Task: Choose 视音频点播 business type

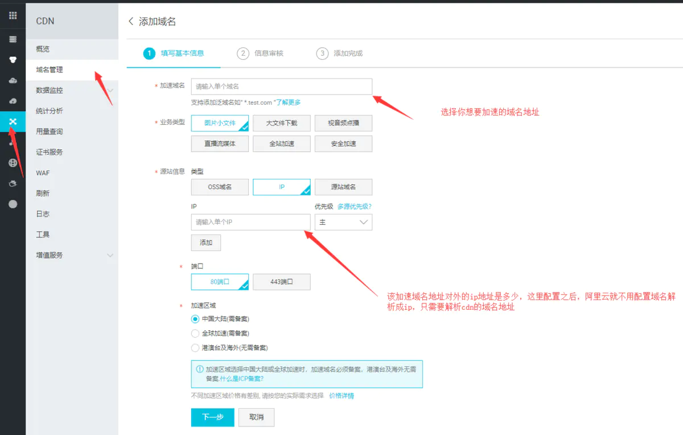Action: 343,123
